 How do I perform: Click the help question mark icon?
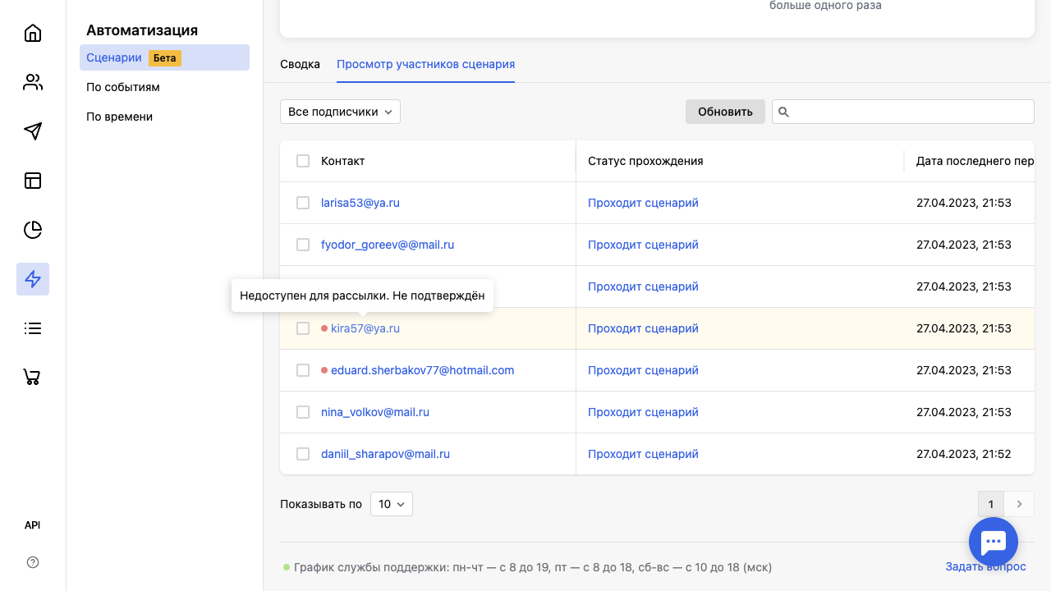click(33, 562)
